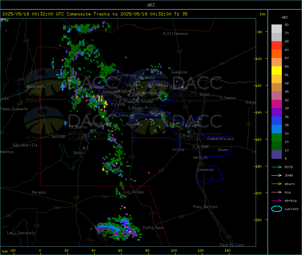Click the 'J_Prats' map label

(186, 136)
